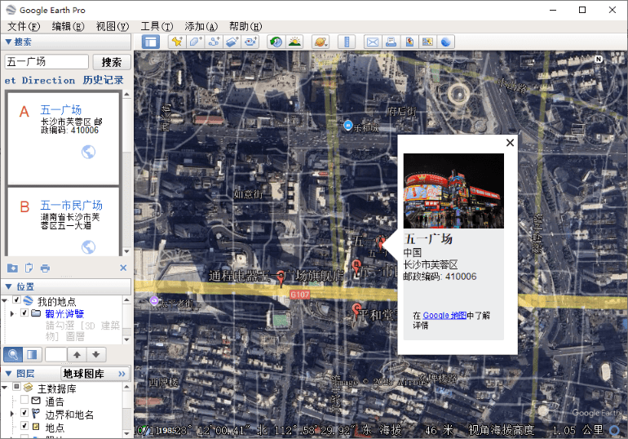Hide the sidebar using toolbar button
The width and height of the screenshot is (628, 439).
pyautogui.click(x=151, y=42)
